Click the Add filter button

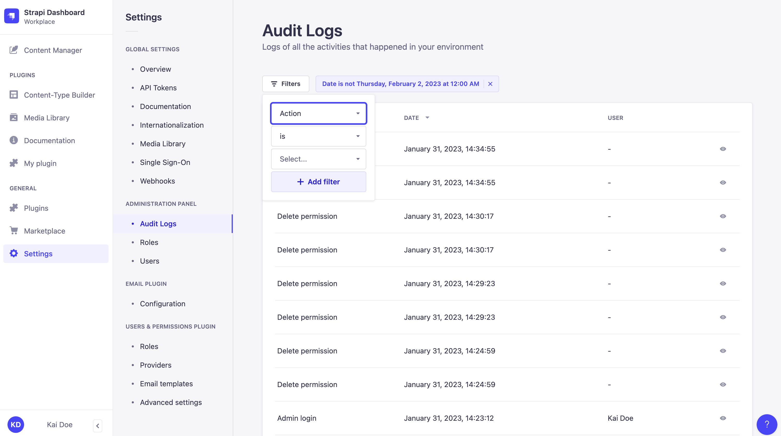tap(318, 181)
